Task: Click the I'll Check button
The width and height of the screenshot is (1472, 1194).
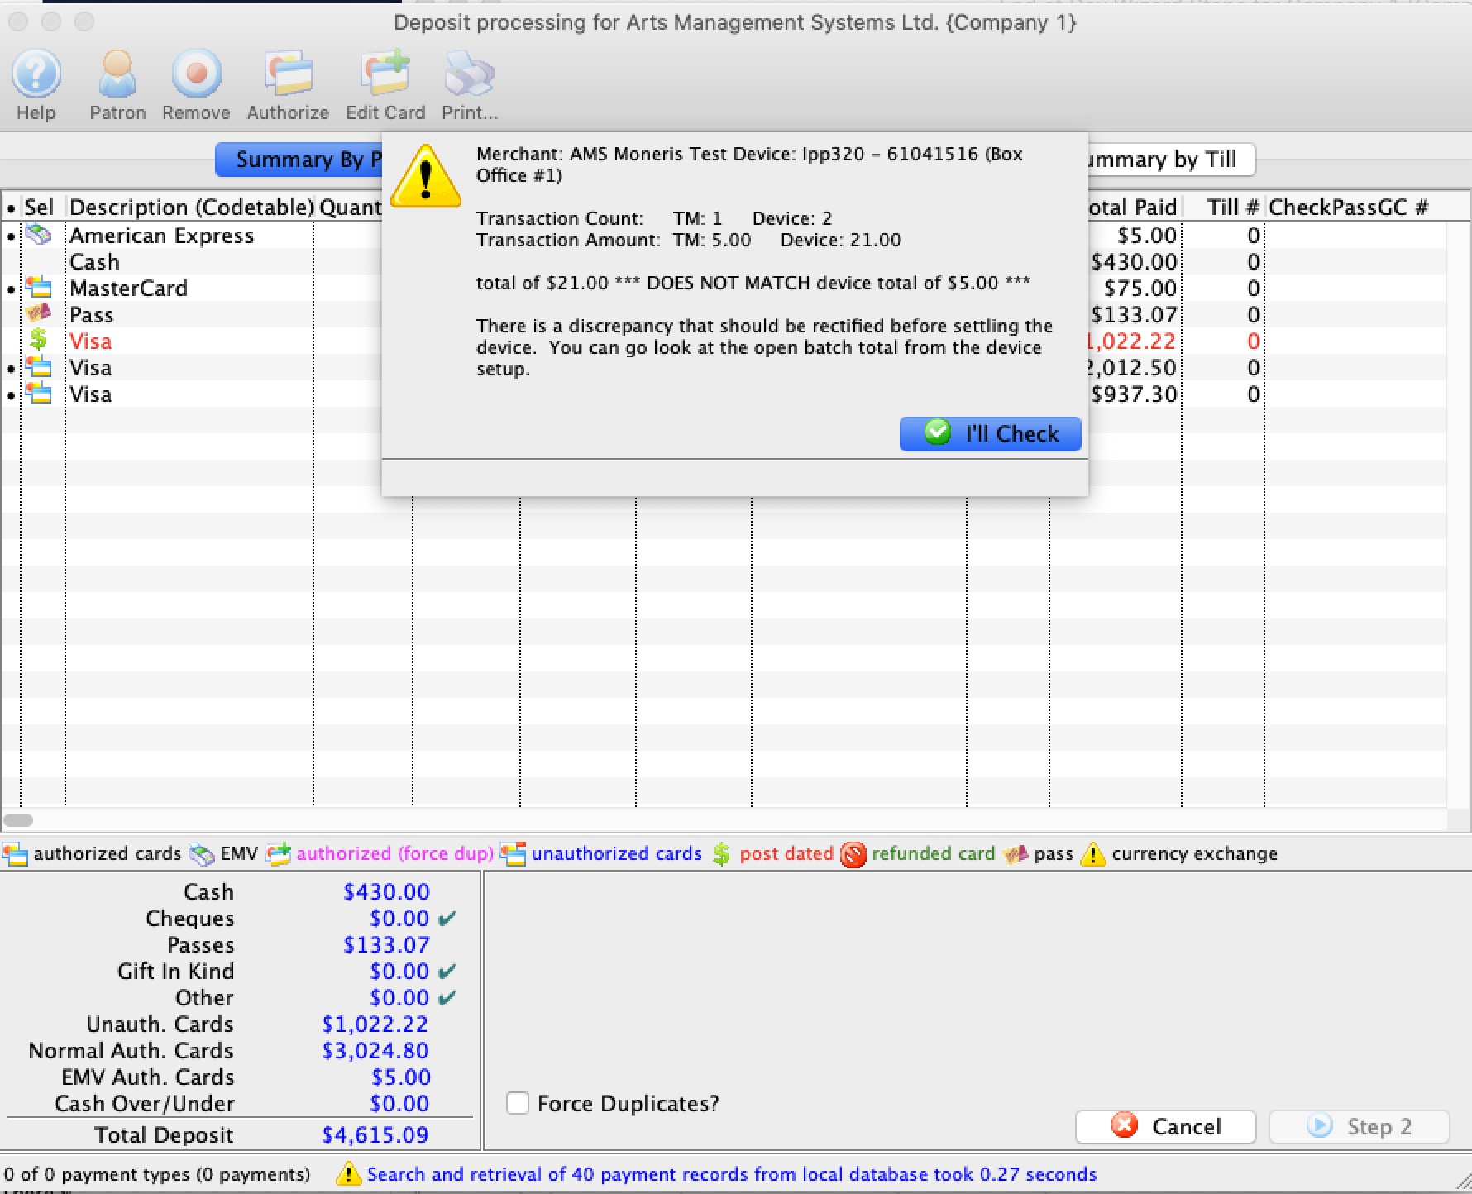Action: point(990,433)
